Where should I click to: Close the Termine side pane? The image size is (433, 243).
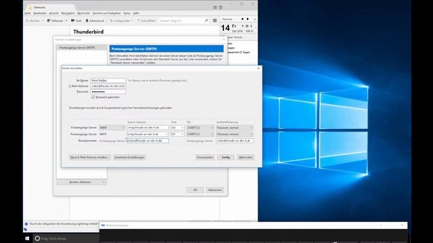point(254,19)
